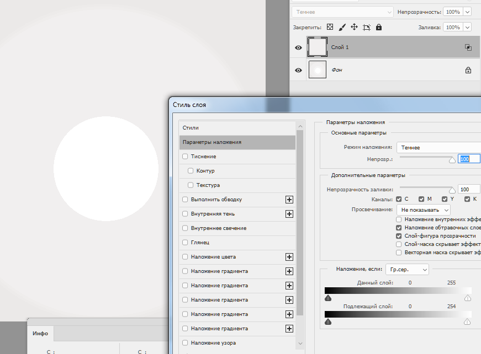Enable the Контур checkbox
The image size is (481, 354).
coord(191,170)
